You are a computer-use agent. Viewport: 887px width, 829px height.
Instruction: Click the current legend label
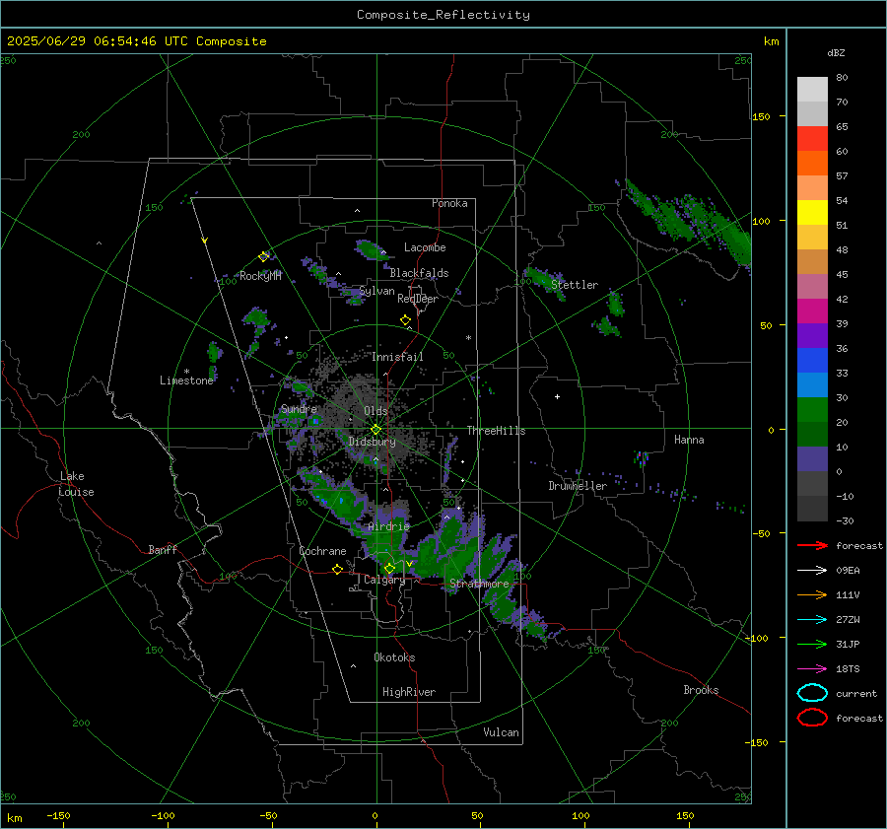pyautogui.click(x=856, y=694)
